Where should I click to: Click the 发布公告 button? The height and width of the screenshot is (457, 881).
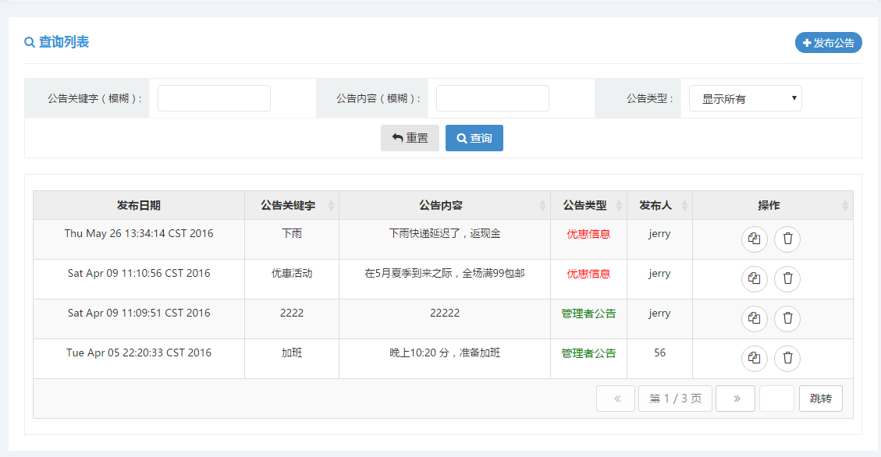828,43
